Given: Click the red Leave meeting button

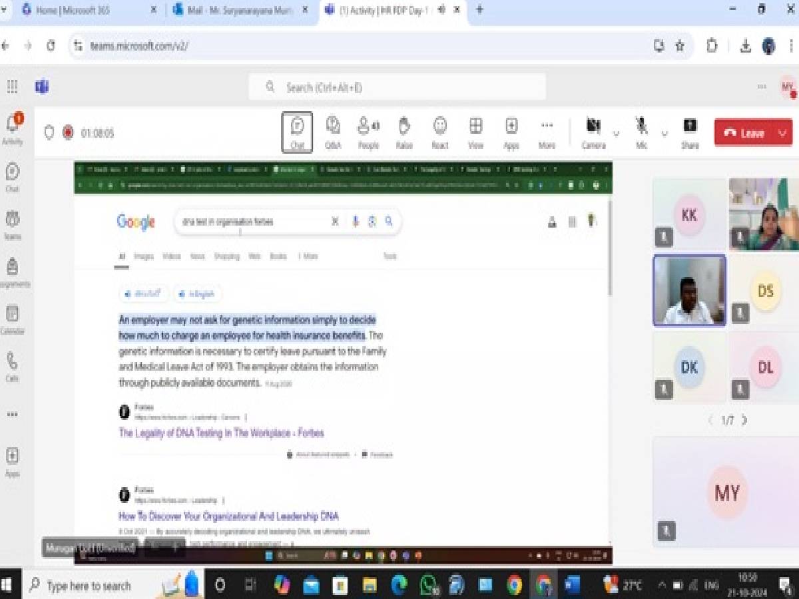Looking at the screenshot, I should 744,133.
